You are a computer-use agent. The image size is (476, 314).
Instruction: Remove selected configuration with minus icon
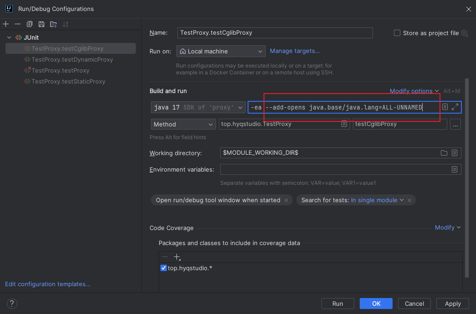pos(18,24)
